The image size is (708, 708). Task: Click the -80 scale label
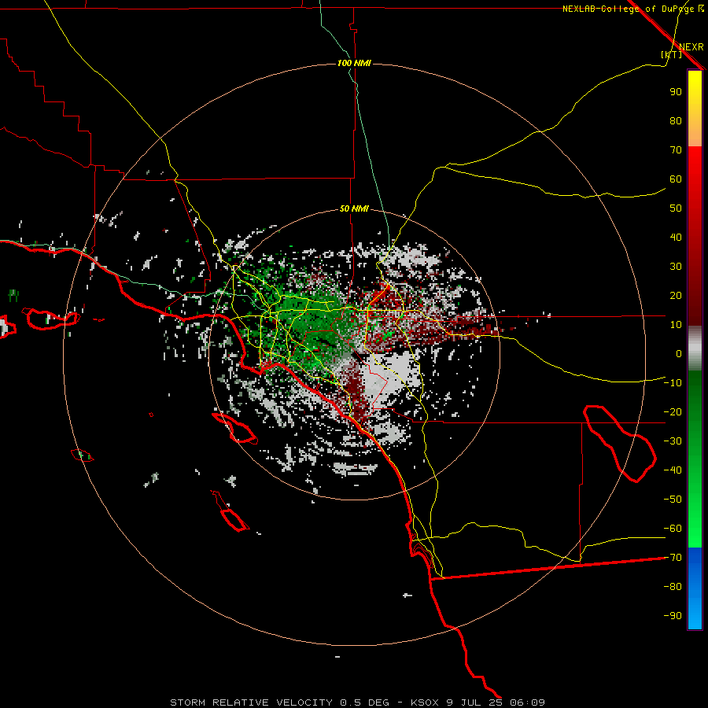pyautogui.click(x=673, y=587)
